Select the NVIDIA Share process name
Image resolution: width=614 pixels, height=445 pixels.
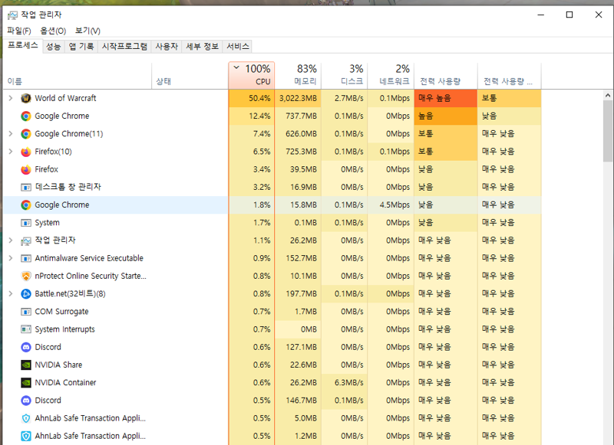tap(58, 365)
